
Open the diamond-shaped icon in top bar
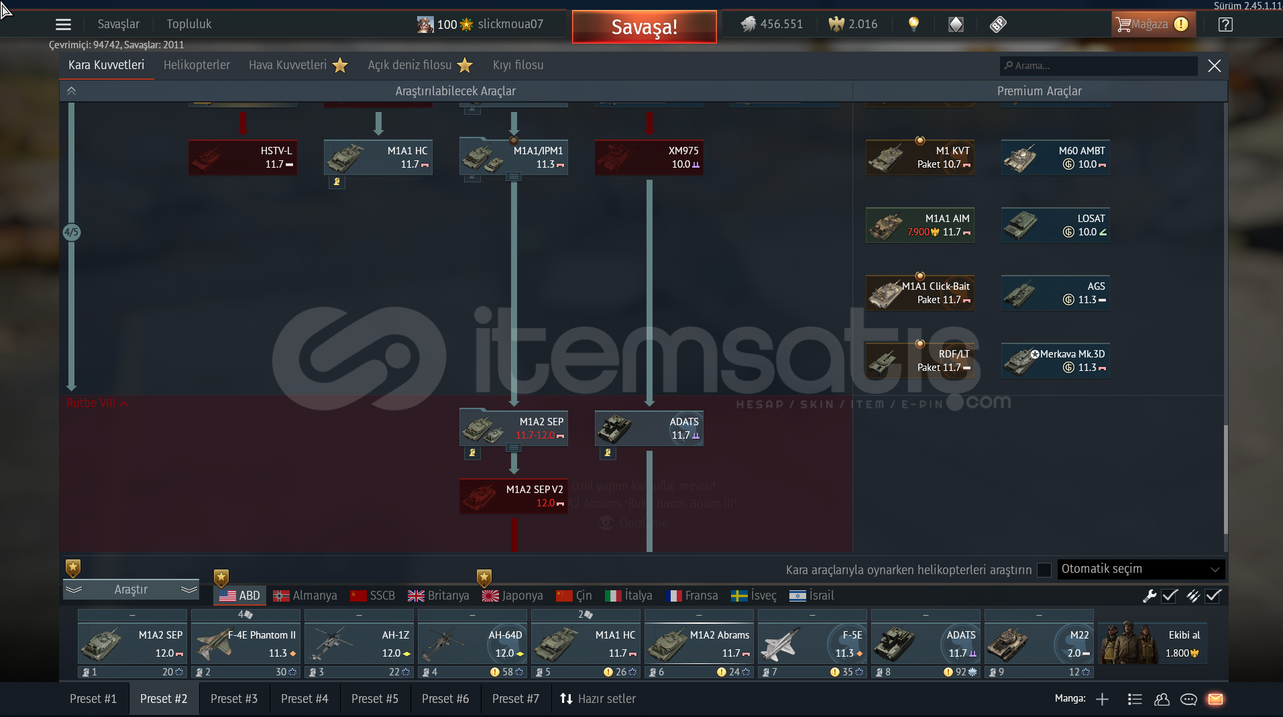click(x=956, y=25)
